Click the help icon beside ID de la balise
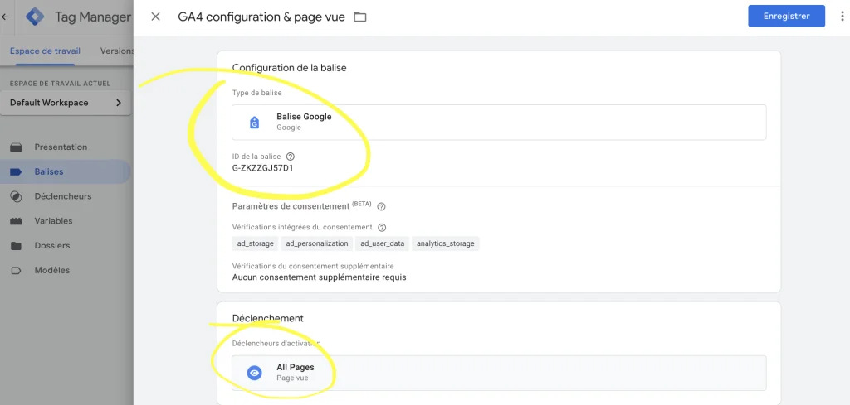Image resolution: width=850 pixels, height=405 pixels. point(291,156)
